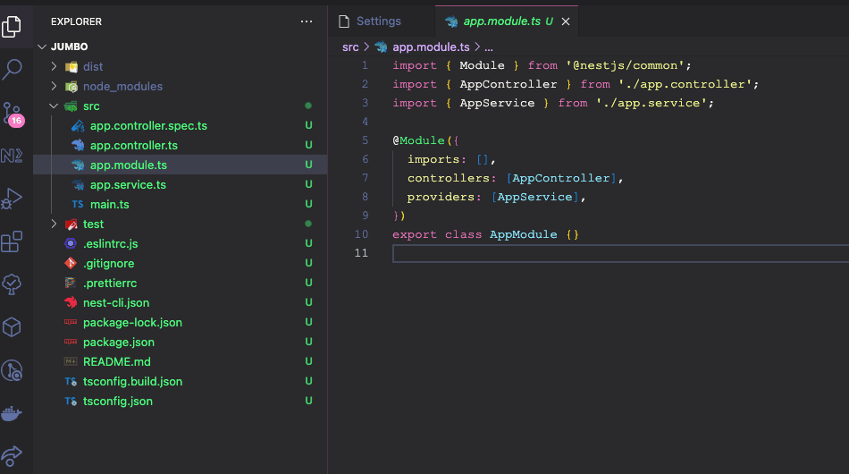Open the Live Share arrow icon
The width and height of the screenshot is (849, 474).
[13, 455]
